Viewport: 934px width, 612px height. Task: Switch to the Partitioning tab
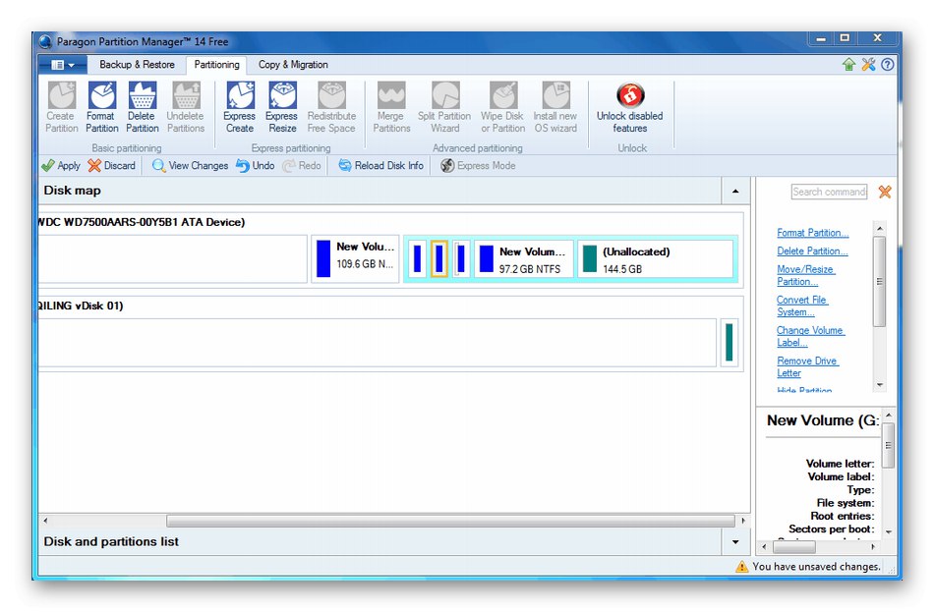[x=217, y=64]
